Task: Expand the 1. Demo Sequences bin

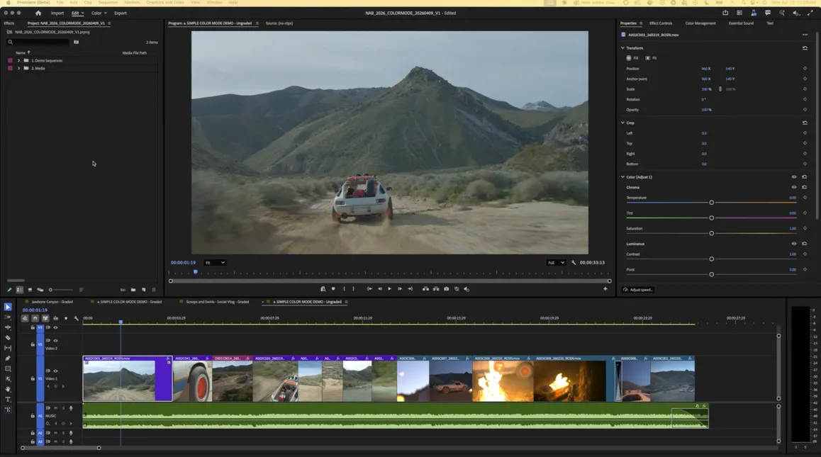Action: tap(19, 61)
